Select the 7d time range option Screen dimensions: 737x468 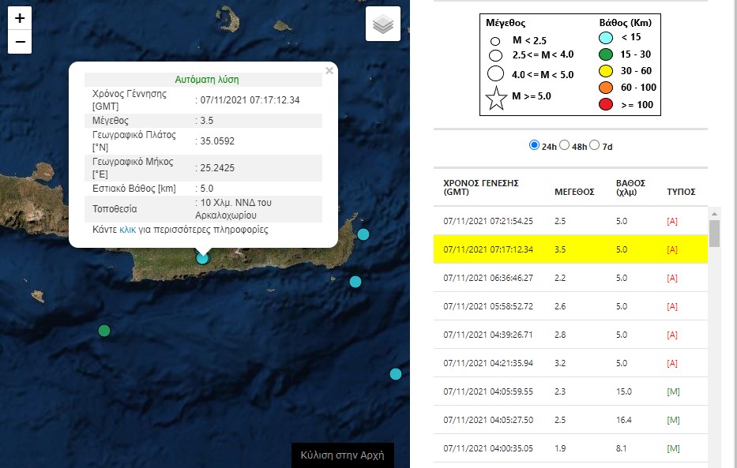[x=595, y=146]
